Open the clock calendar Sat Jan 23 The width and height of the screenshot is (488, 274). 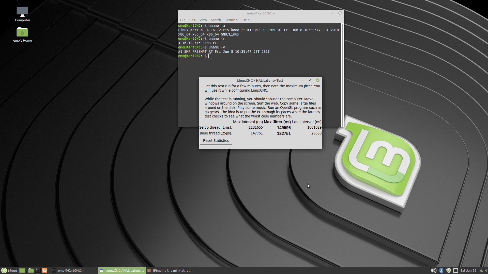coord(474,270)
